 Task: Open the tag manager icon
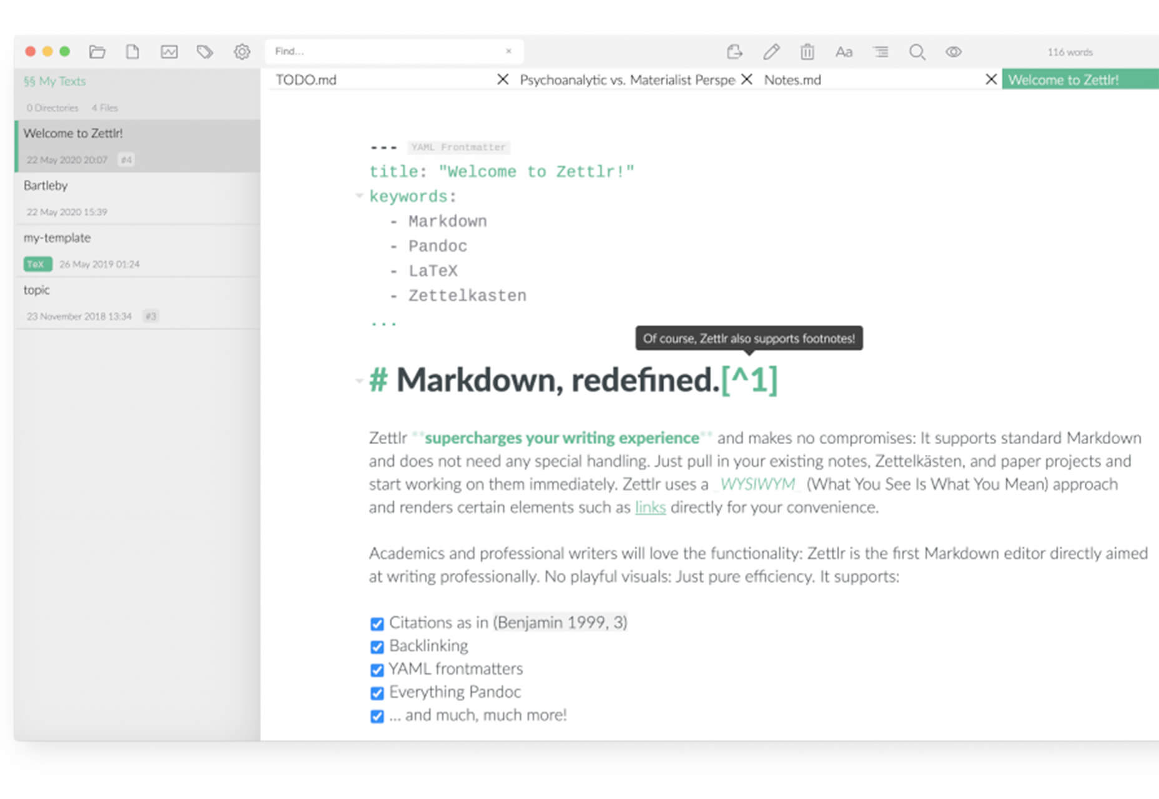[205, 52]
